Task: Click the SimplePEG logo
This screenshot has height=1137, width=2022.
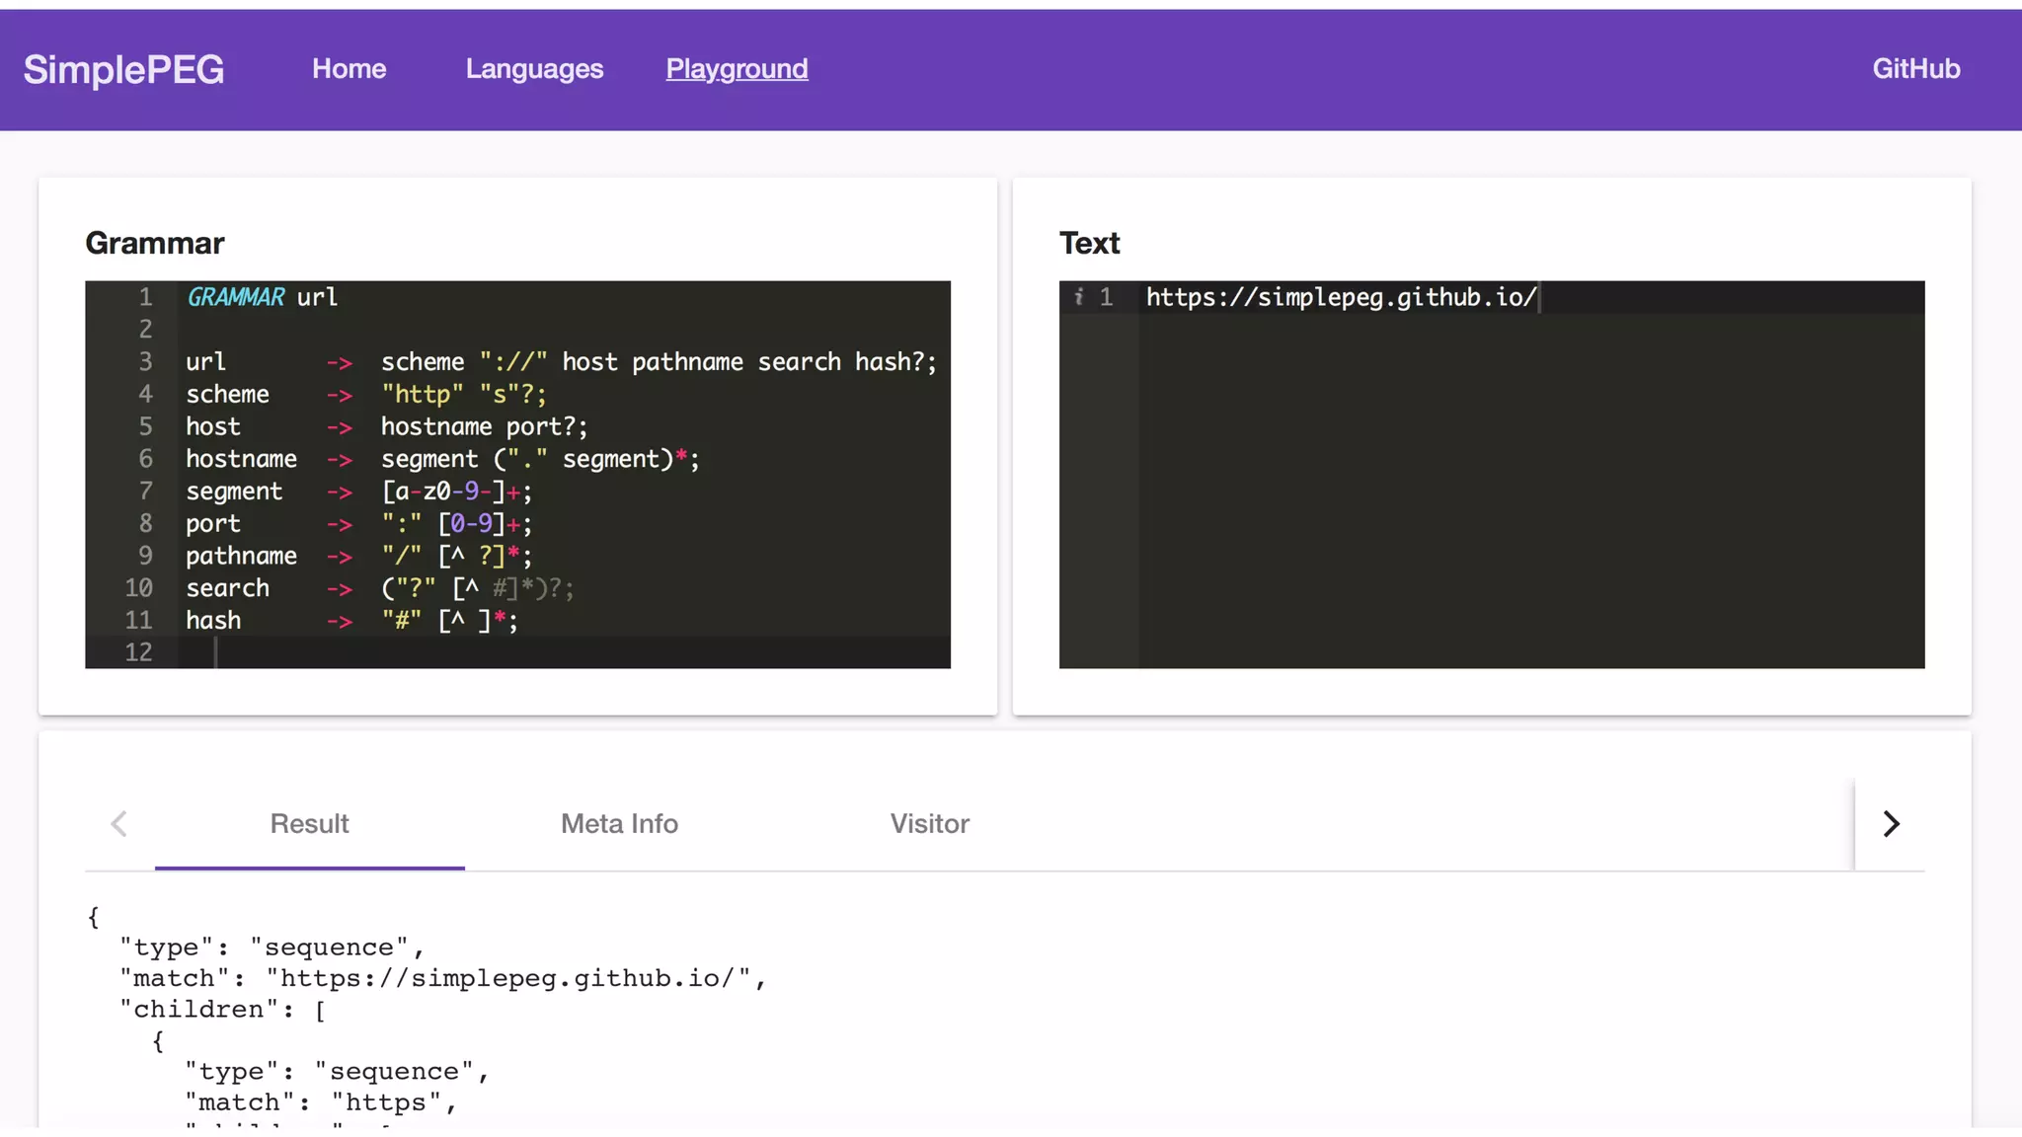Action: click(123, 69)
